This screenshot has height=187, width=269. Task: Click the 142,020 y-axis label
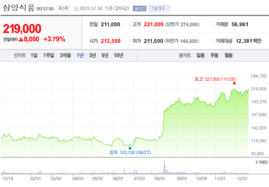pos(259,128)
